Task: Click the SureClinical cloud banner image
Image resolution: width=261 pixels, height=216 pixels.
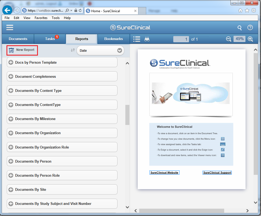Action: pyautogui.click(x=191, y=93)
